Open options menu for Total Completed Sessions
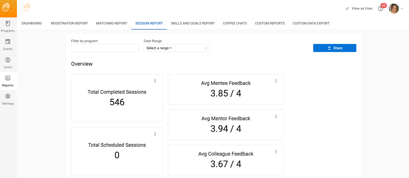The image size is (409, 178). [x=155, y=81]
